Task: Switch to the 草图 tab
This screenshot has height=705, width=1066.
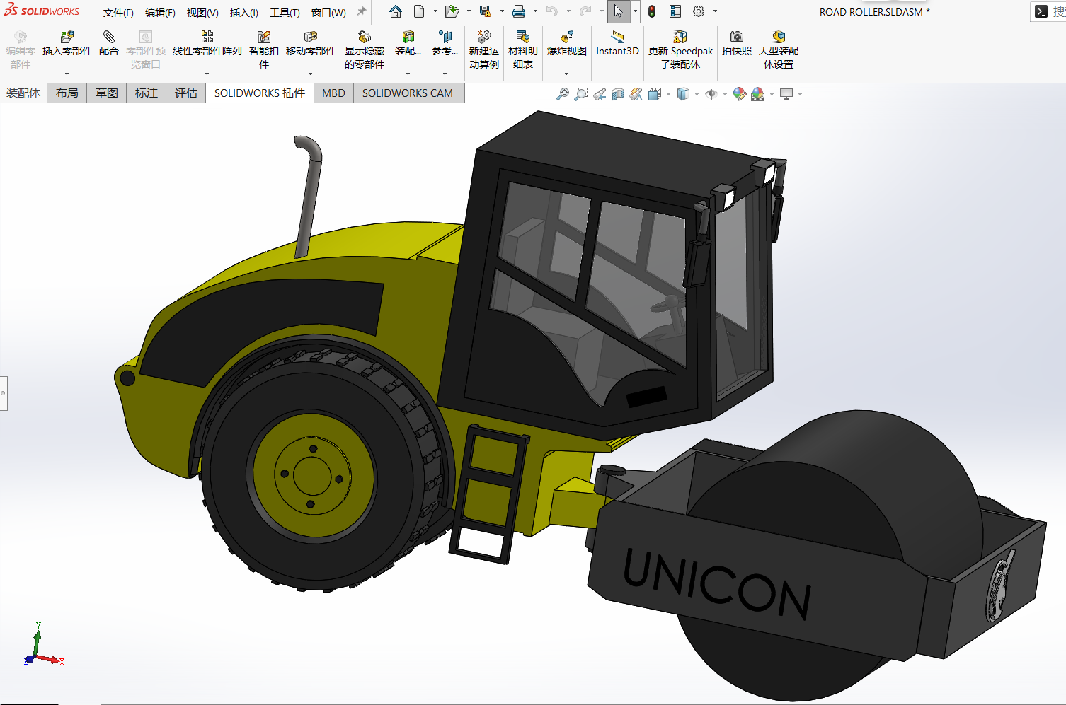Action: [107, 93]
